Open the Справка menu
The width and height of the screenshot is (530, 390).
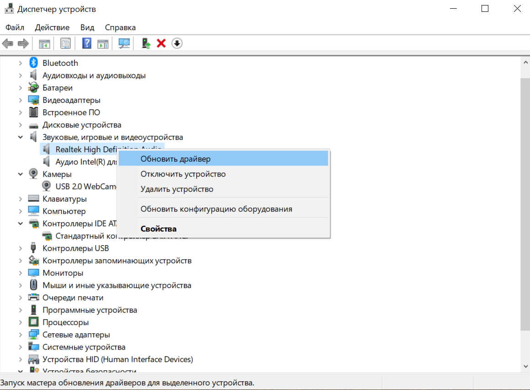coord(120,27)
